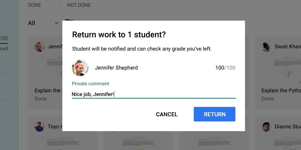Click Swati Khan's profile avatar
The width and height of the screenshot is (301, 150).
[266, 47]
